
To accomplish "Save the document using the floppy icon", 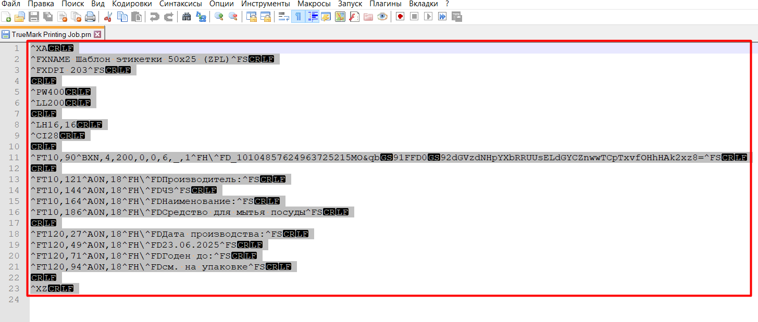I will click(x=34, y=17).
